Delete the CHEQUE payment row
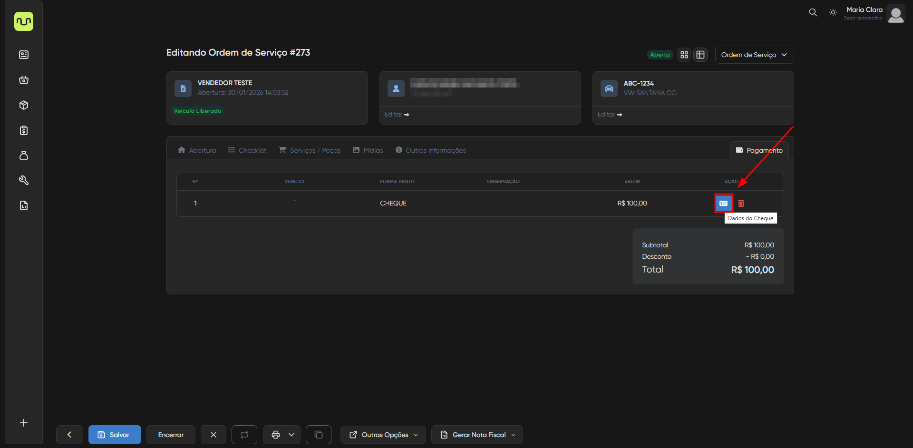Image resolution: width=913 pixels, height=448 pixels. coord(741,203)
